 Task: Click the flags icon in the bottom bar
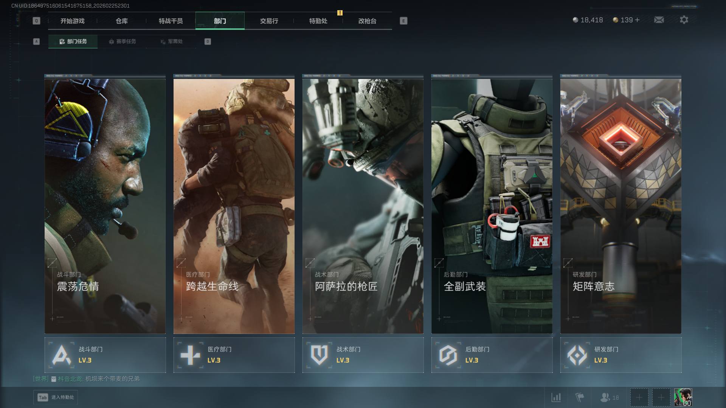[x=579, y=397]
